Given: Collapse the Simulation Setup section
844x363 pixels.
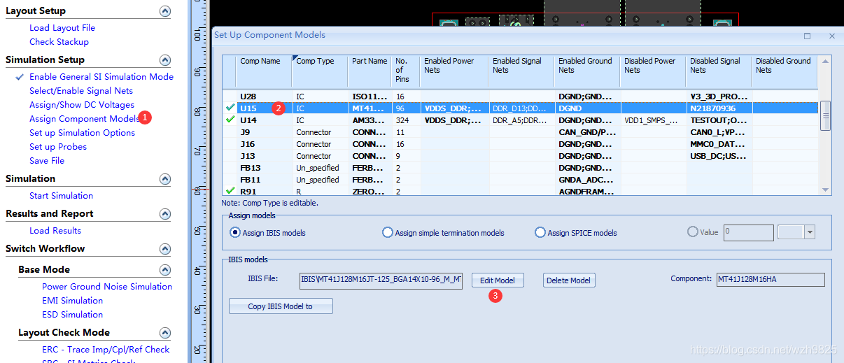Looking at the screenshot, I should (165, 60).
